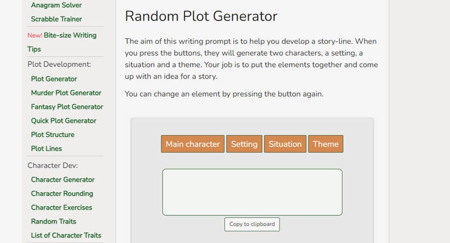Generate a random Theme
This screenshot has width=450, height=243.
point(326,144)
